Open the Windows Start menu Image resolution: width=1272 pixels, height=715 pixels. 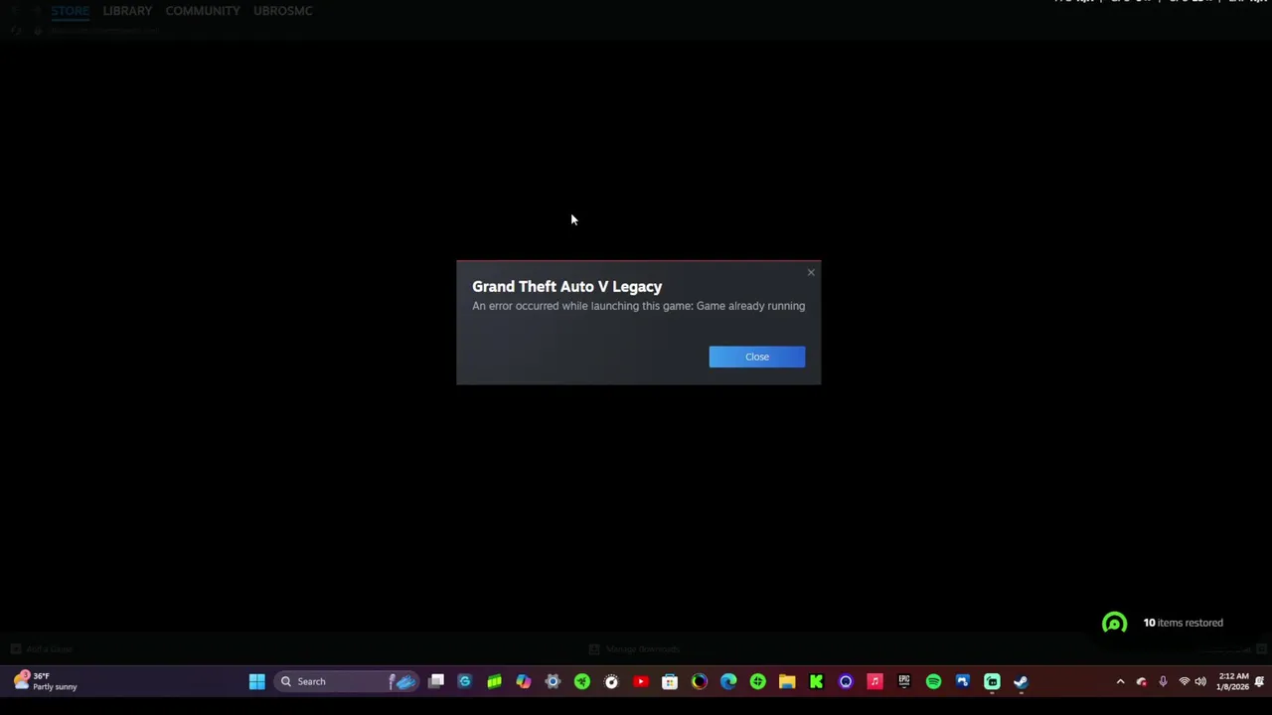click(257, 681)
